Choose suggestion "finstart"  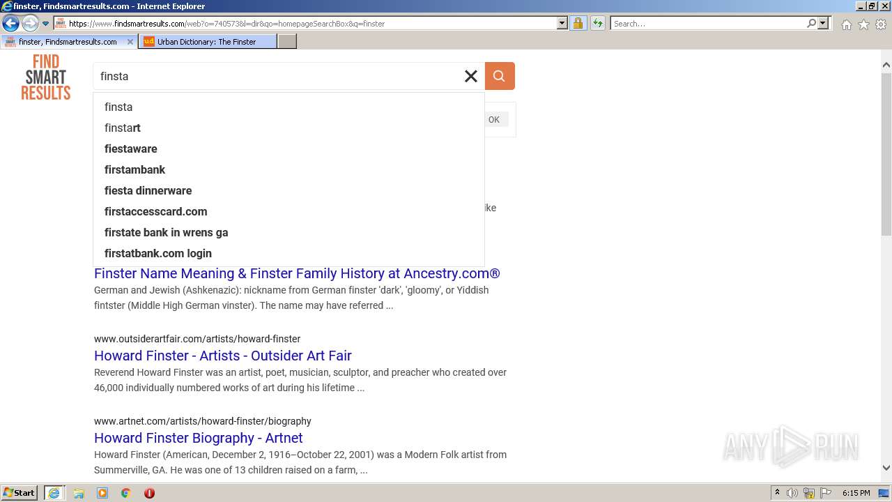pos(289,128)
